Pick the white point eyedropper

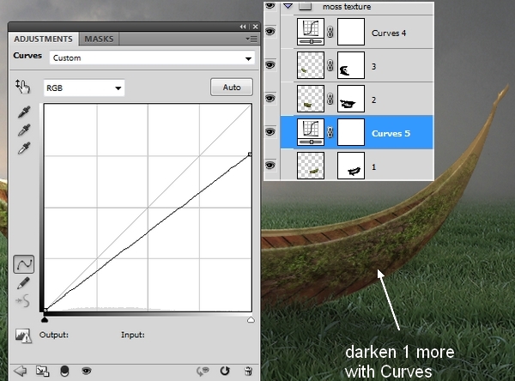coord(23,148)
